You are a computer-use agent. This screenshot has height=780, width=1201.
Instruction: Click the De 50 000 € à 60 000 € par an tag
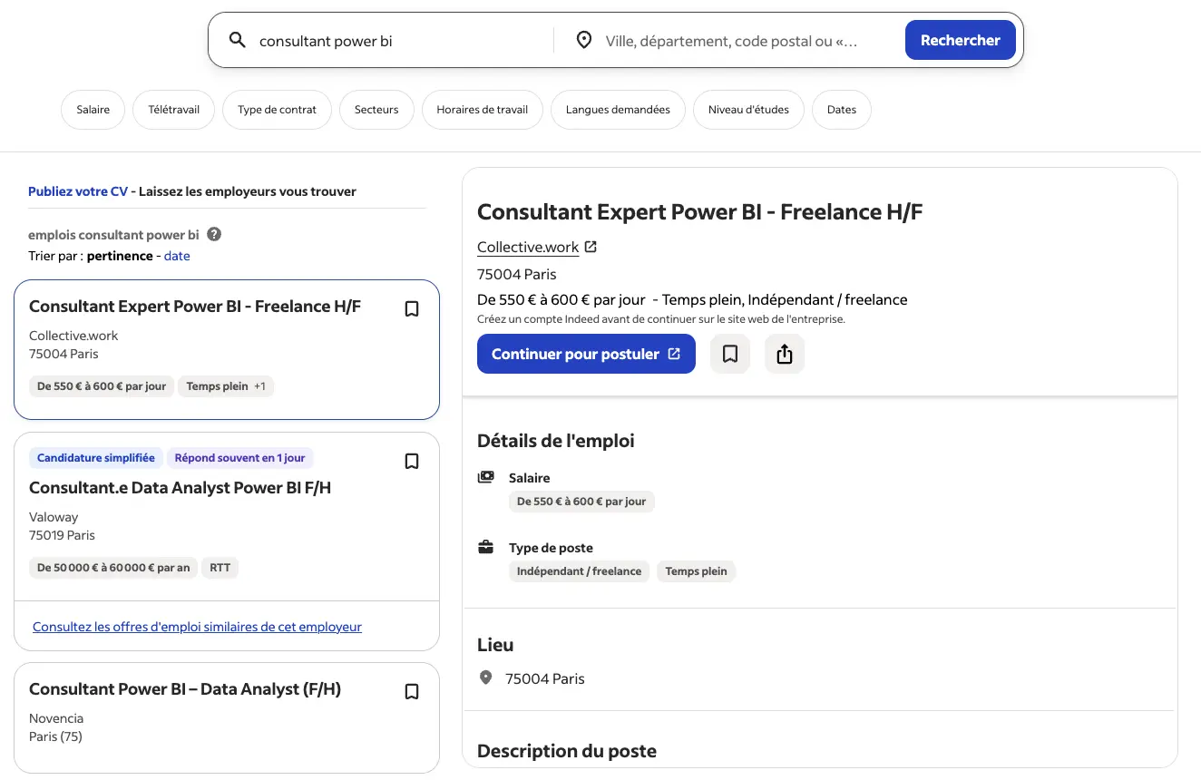113,568
